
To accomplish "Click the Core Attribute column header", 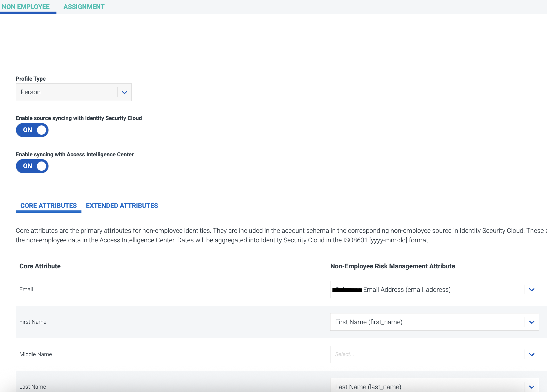I will point(40,266).
